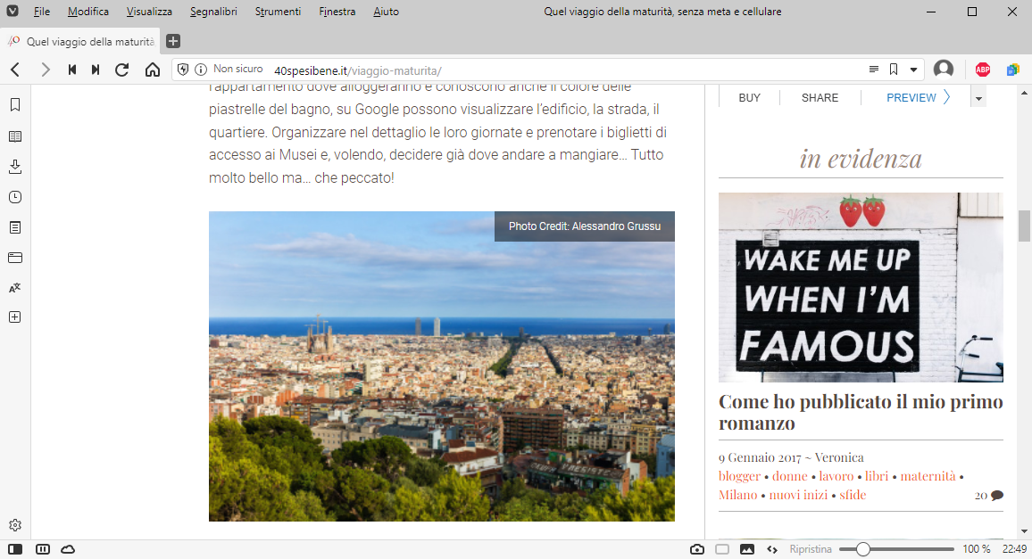View the 20 comments on the article
This screenshot has height=559, width=1032.
pyautogui.click(x=988, y=495)
